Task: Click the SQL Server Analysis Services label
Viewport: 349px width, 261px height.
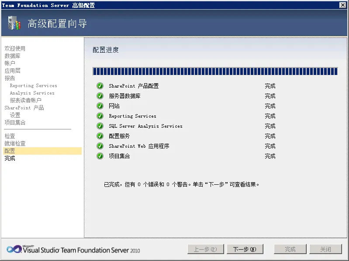Action: (x=145, y=126)
